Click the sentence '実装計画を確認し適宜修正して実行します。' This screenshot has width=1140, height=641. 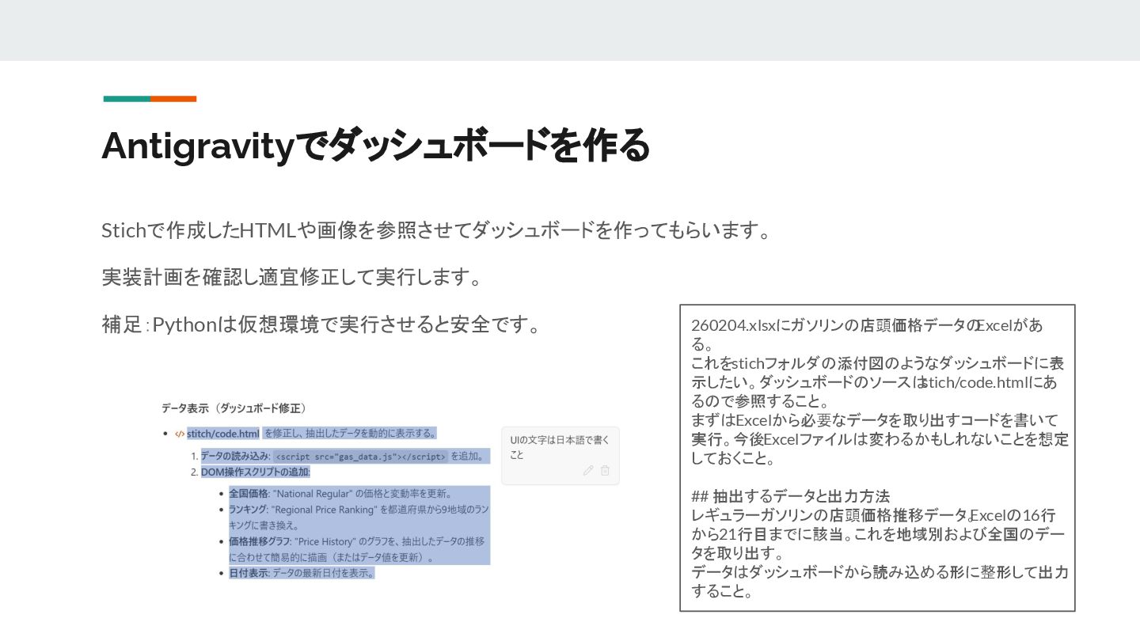pyautogui.click(x=292, y=277)
